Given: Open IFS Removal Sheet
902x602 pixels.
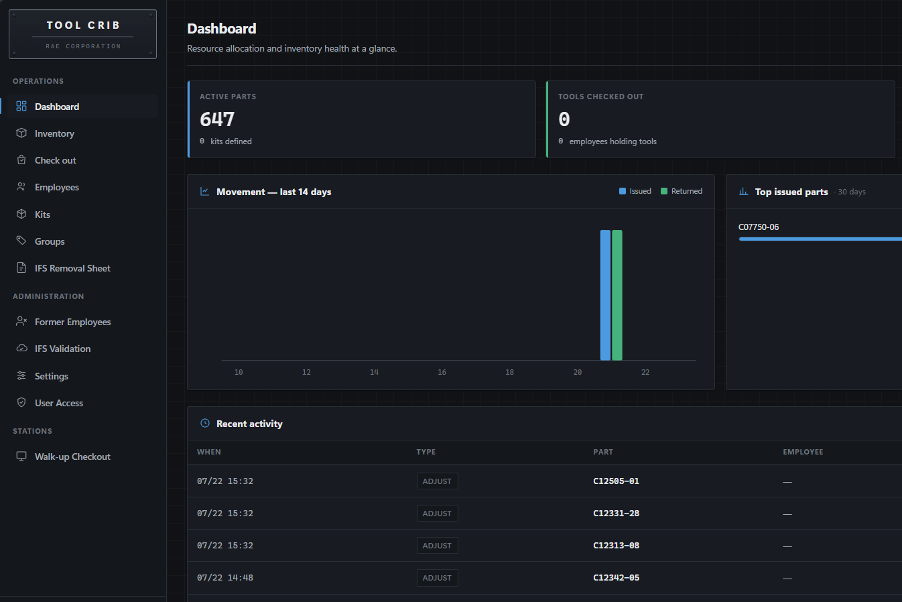Looking at the screenshot, I should click(x=84, y=268).
